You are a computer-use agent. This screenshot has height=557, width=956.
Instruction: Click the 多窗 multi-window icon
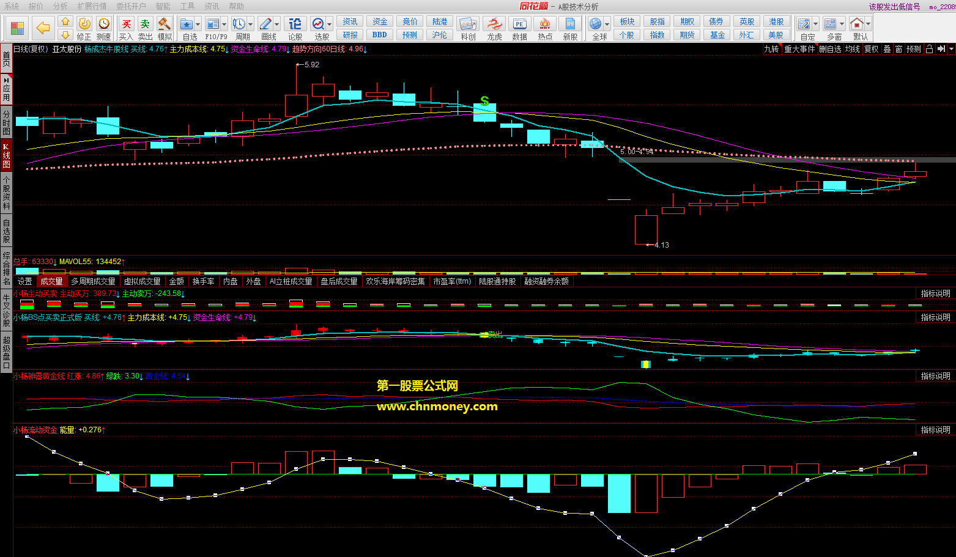tap(830, 24)
